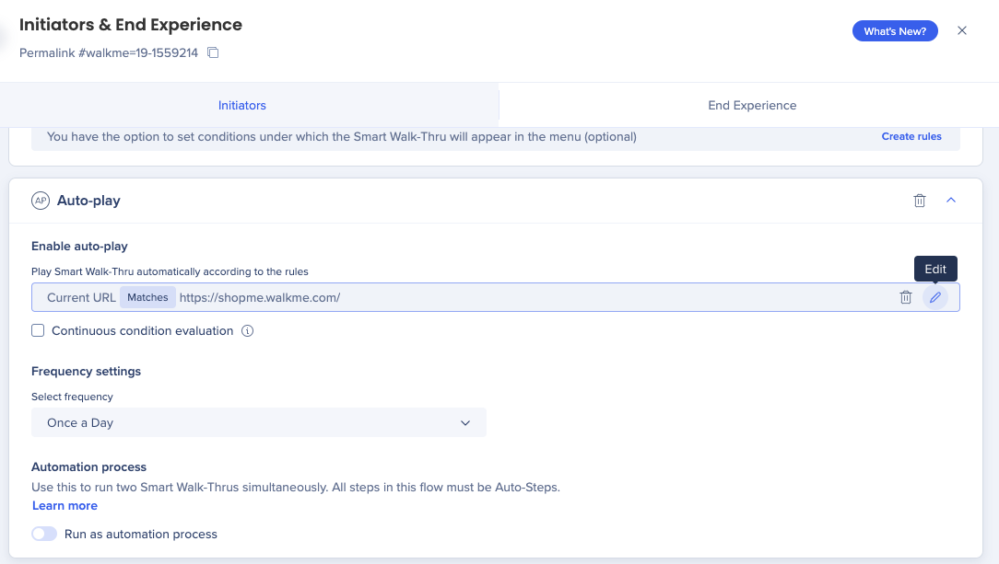Open the Learn more link
Viewport: 999px width, 564px height.
click(65, 506)
